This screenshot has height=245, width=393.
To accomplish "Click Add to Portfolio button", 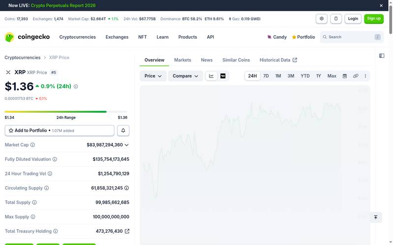I will pyautogui.click(x=59, y=130).
